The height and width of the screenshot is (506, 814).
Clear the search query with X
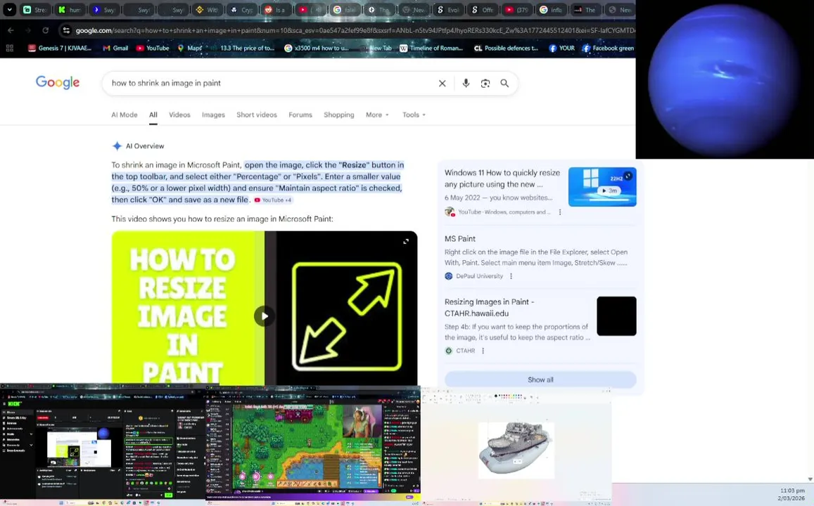(x=443, y=83)
